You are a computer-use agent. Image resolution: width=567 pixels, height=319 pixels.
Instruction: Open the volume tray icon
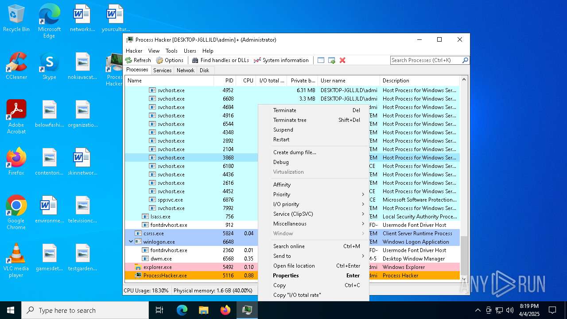pos(510,310)
